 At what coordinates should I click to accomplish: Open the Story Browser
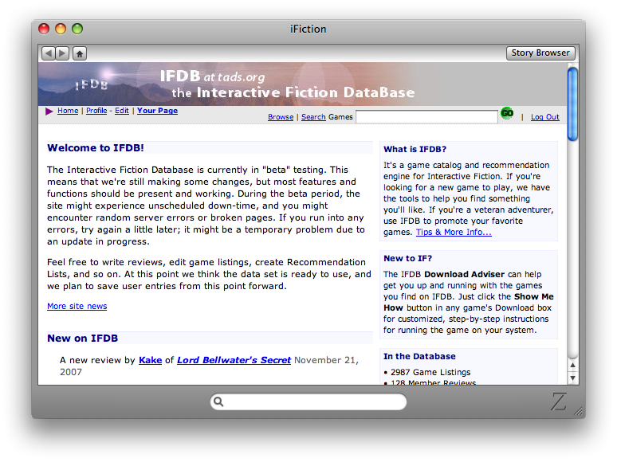[540, 53]
